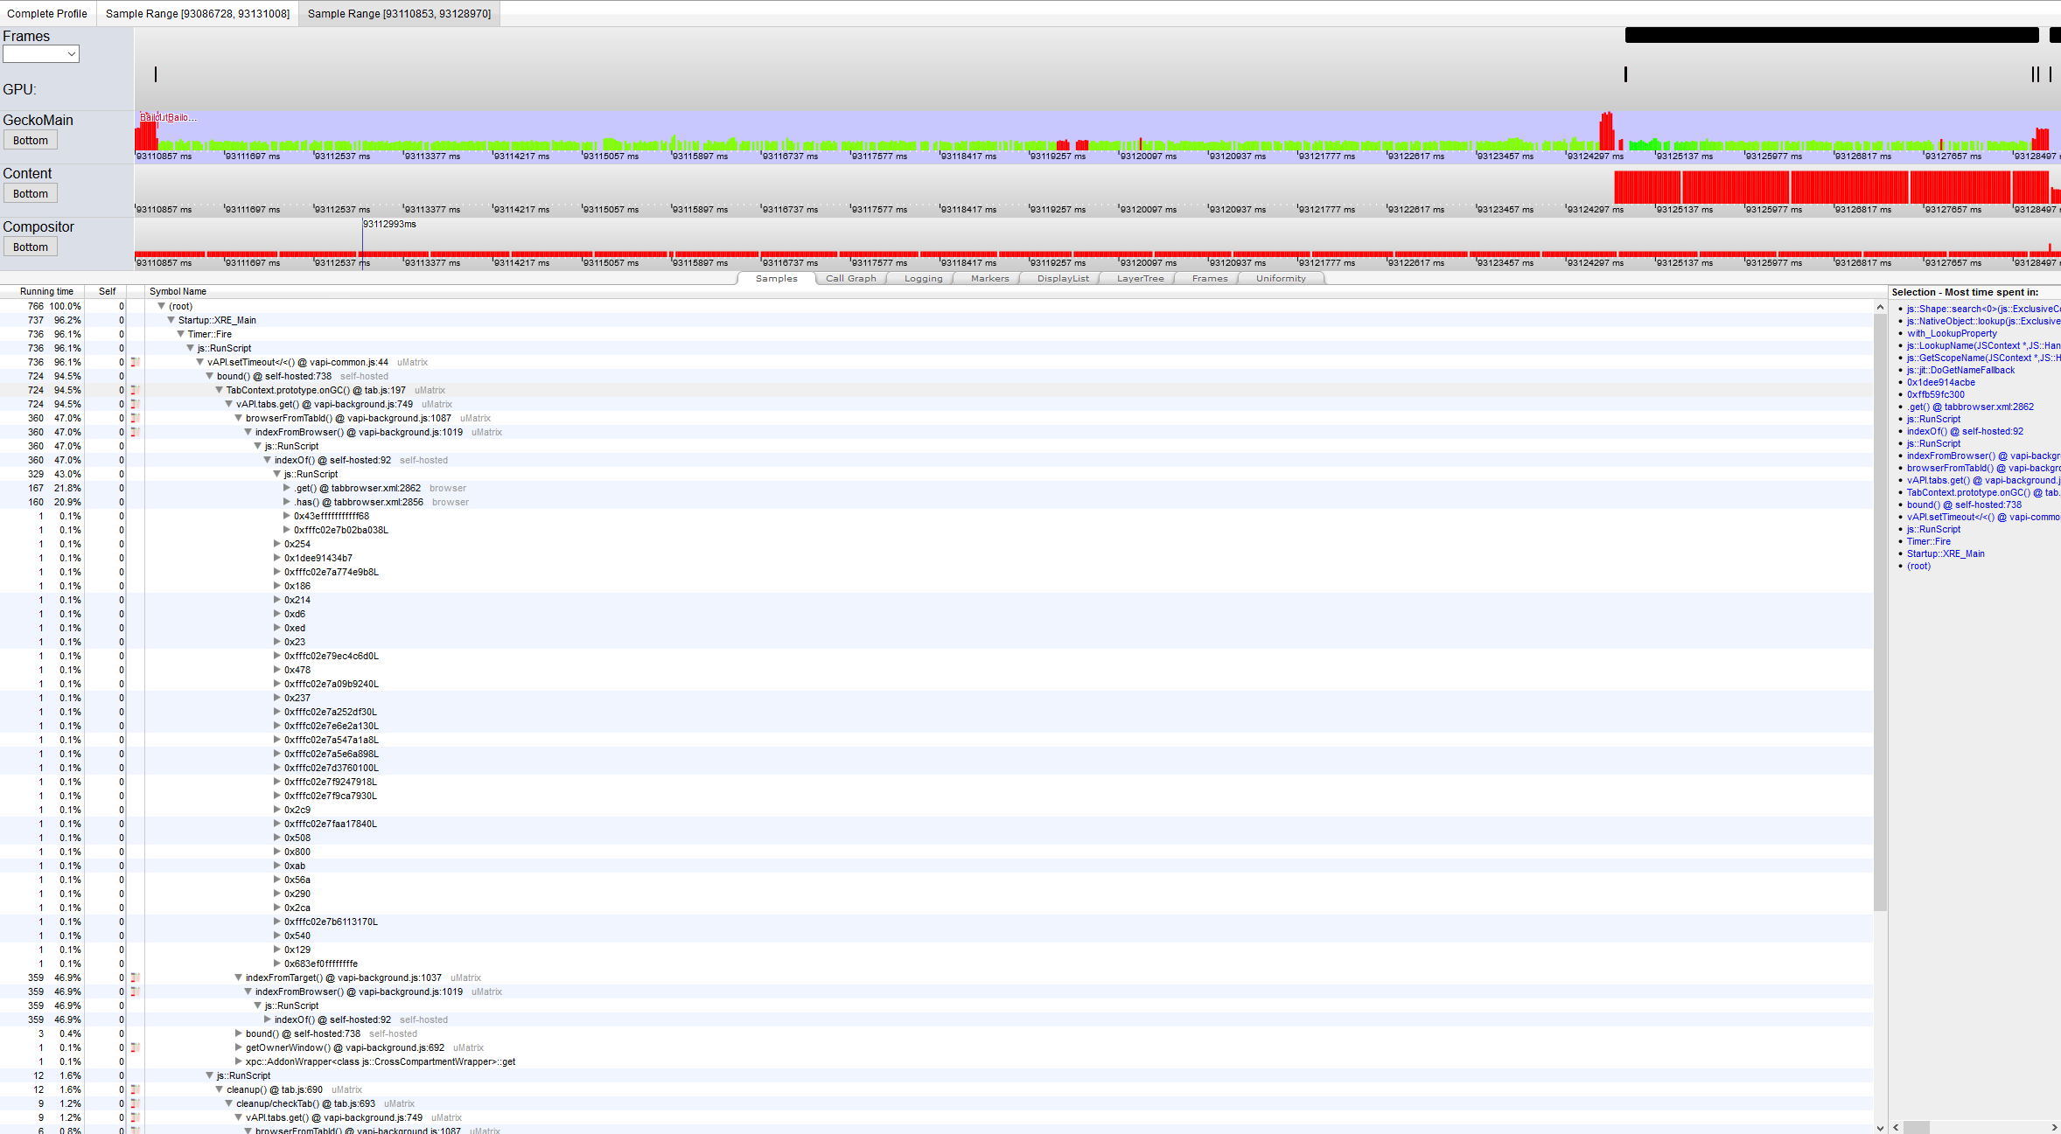Click the selection panel scroll-right arrow
This screenshot has width=2061, height=1134.
point(2055,1127)
